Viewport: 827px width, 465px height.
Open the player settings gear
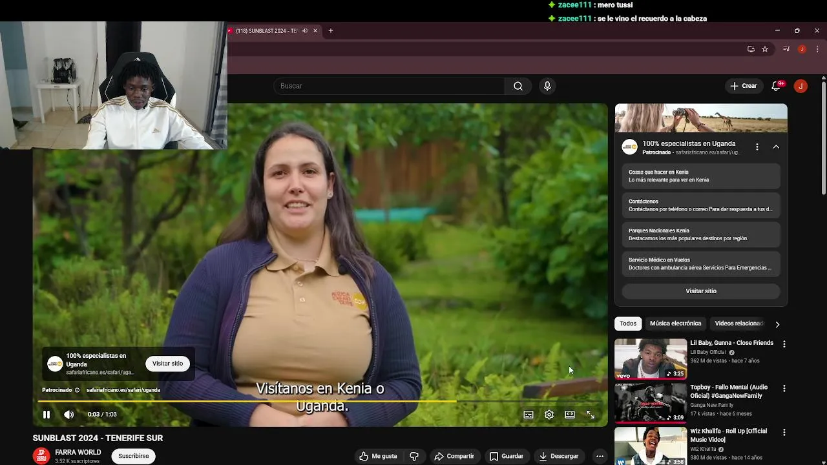tap(549, 415)
